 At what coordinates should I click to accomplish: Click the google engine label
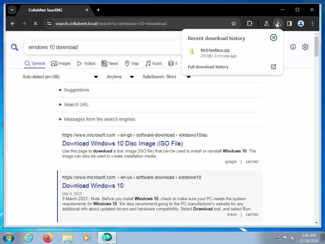231,162
